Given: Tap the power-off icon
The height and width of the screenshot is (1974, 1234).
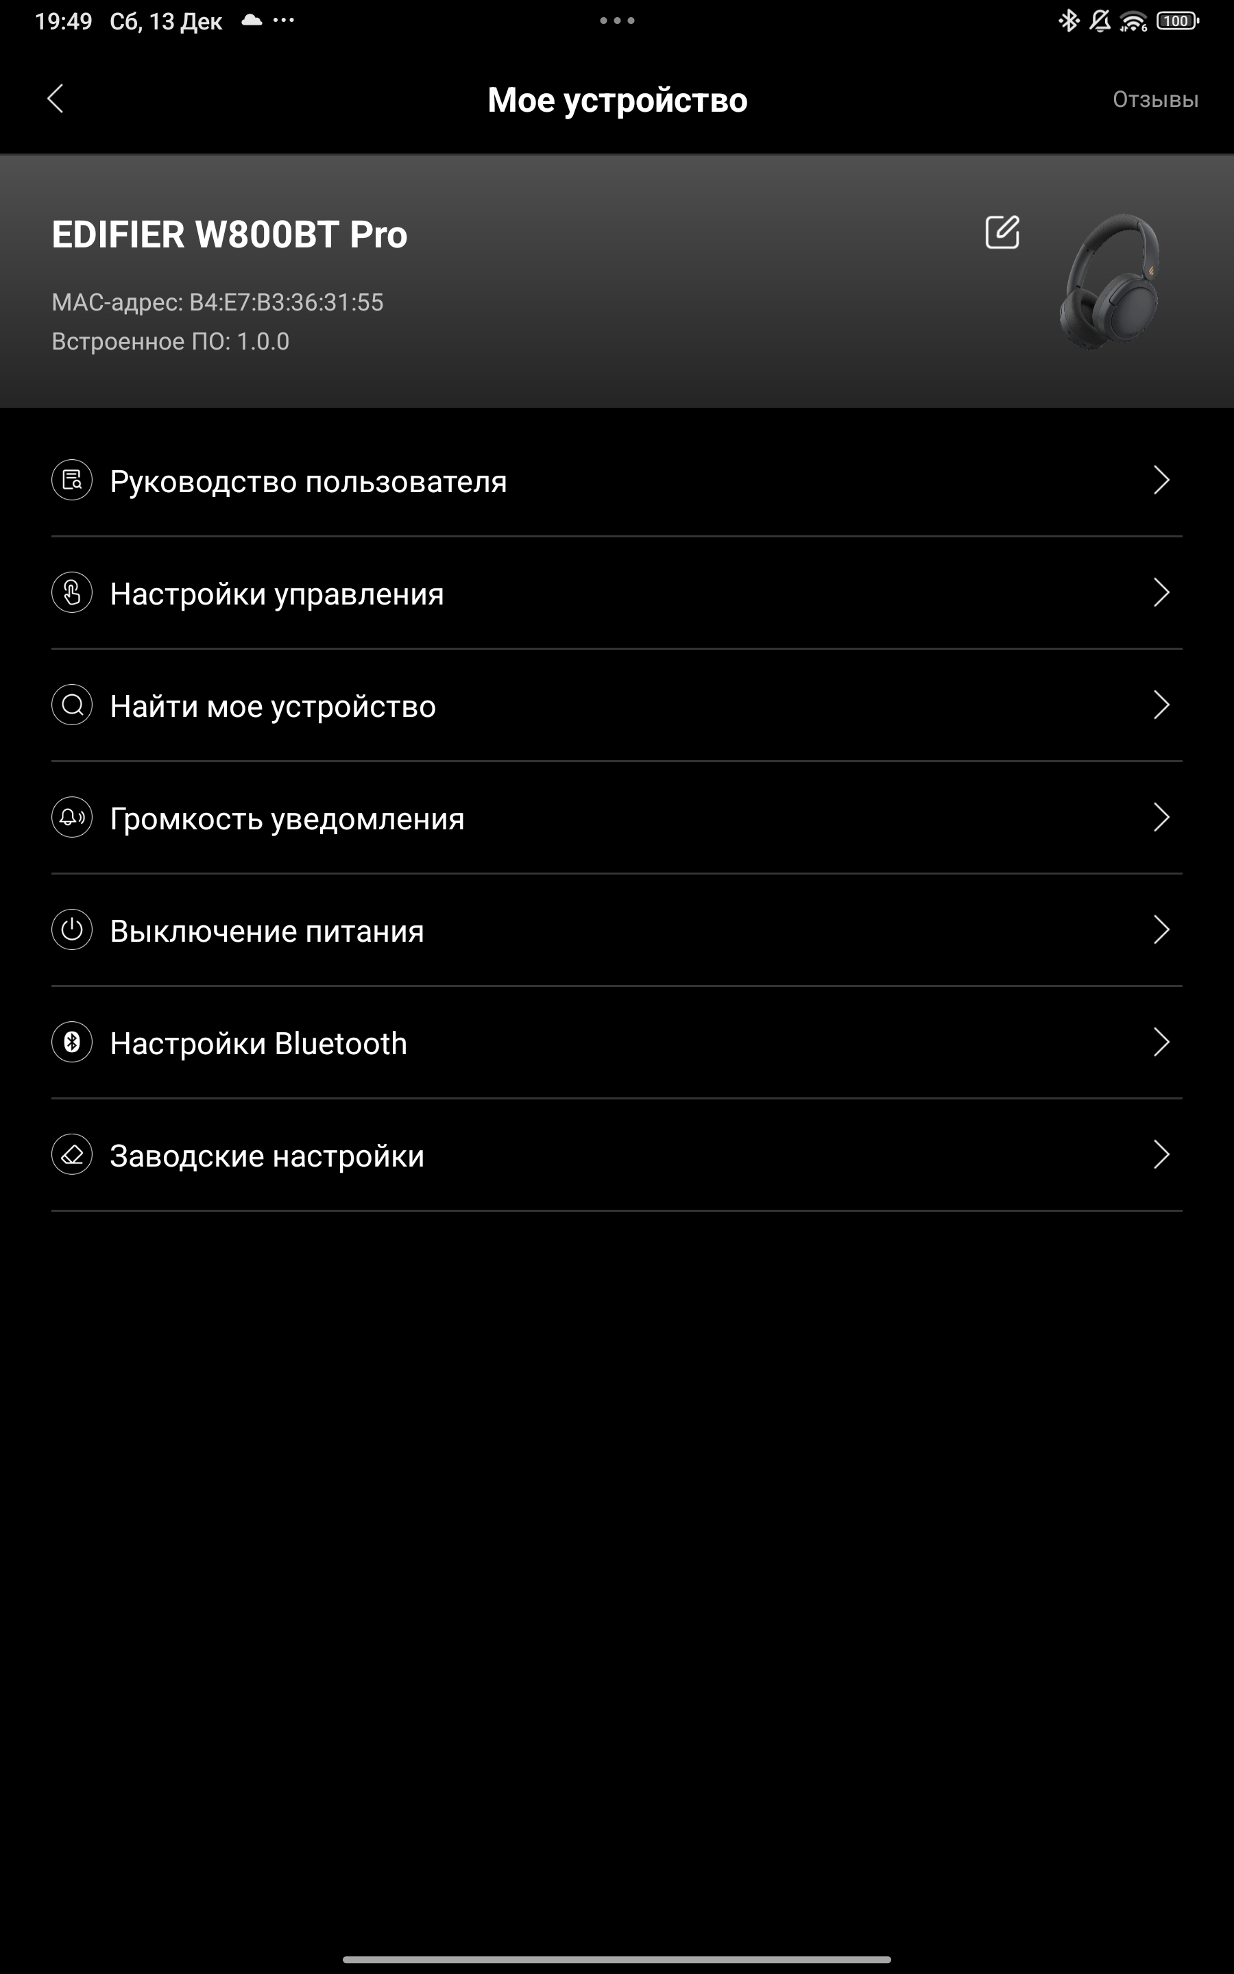Looking at the screenshot, I should (72, 930).
